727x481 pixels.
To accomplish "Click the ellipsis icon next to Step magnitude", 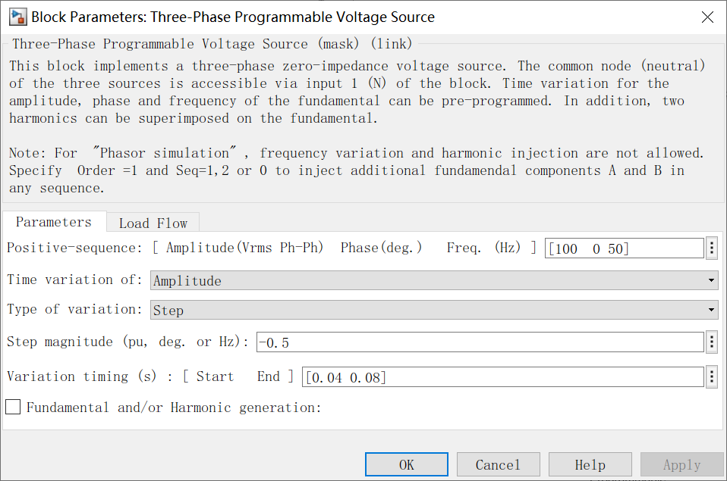I will point(711,342).
